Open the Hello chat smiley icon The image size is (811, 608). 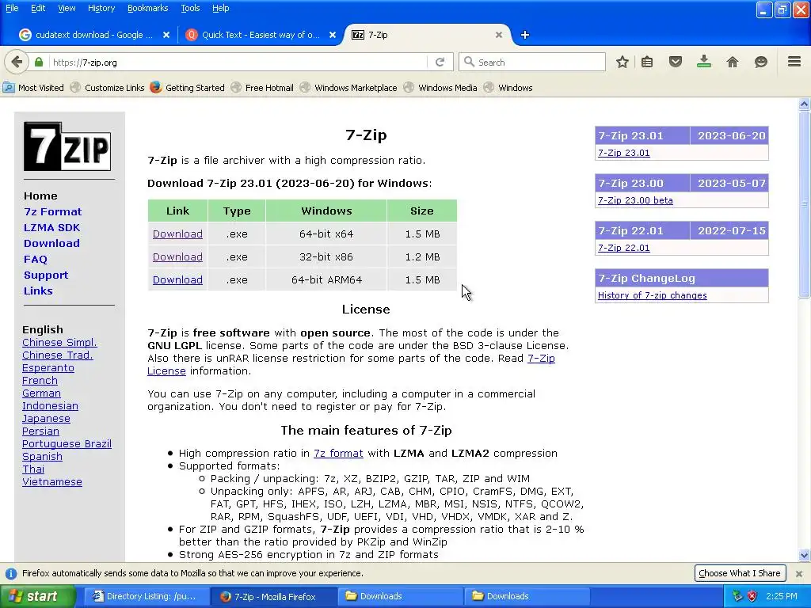click(761, 62)
